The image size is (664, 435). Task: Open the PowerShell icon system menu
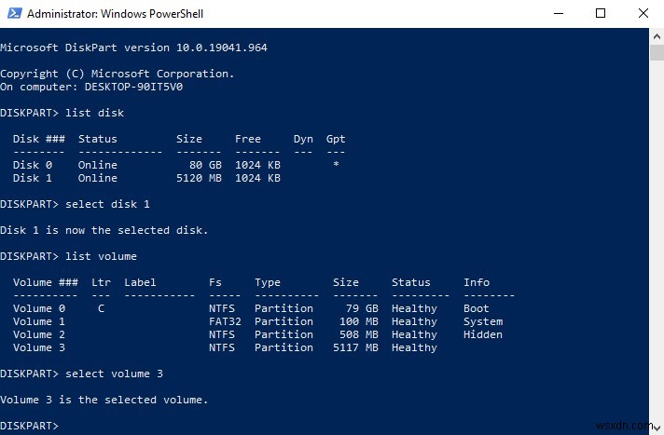14,13
